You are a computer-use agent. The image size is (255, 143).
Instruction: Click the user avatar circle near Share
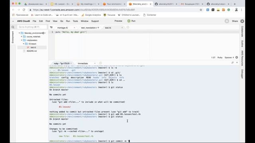click(x=227, y=21)
